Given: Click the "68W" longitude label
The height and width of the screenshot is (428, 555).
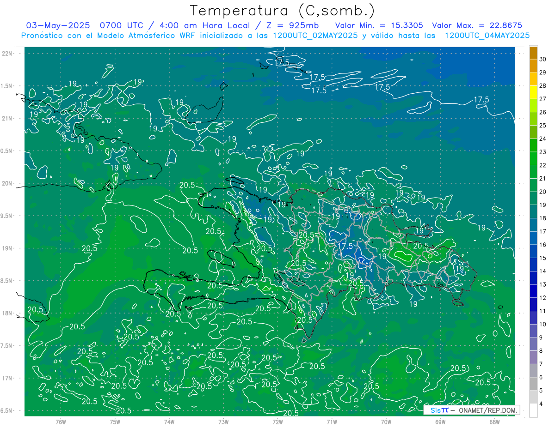Looking at the screenshot, I should coord(494,422).
